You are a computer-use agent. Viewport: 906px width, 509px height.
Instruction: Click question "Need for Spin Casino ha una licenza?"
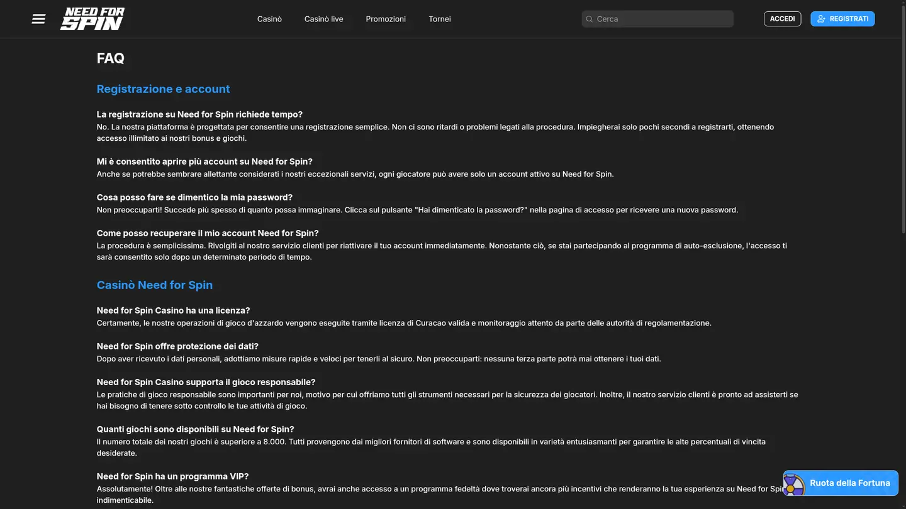click(174, 310)
